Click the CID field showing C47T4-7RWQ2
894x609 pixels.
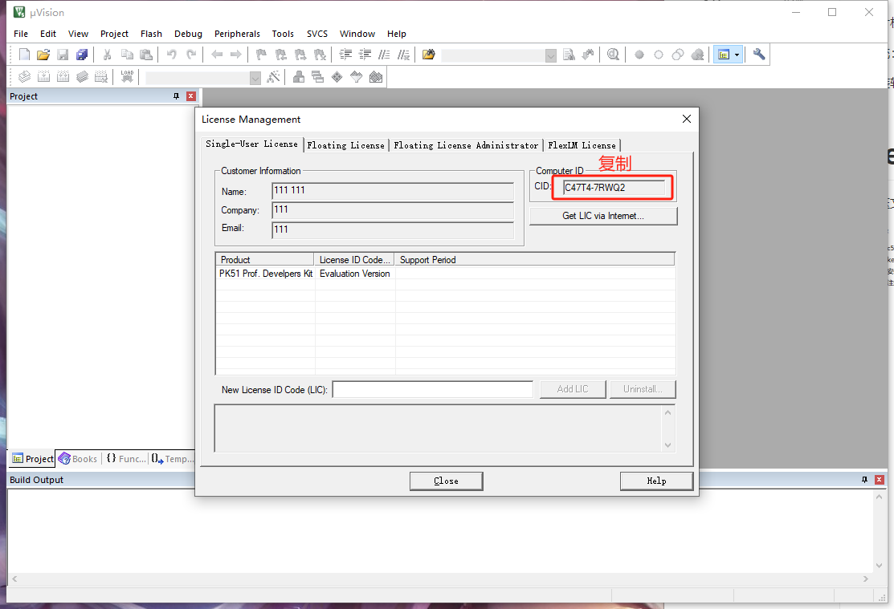[x=614, y=188]
